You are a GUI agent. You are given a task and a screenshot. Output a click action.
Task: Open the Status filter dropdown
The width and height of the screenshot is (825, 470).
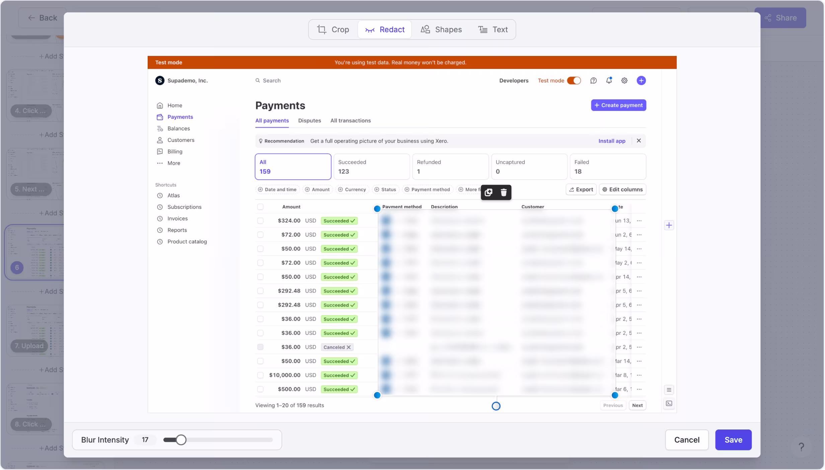(x=385, y=189)
